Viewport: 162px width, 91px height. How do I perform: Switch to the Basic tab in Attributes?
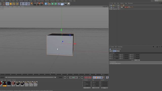111,51
